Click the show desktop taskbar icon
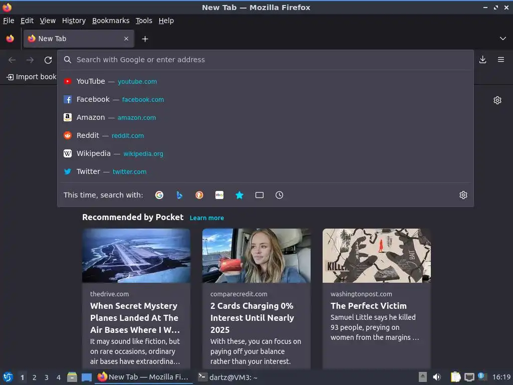Image resolution: width=513 pixels, height=385 pixels. [x=87, y=377]
